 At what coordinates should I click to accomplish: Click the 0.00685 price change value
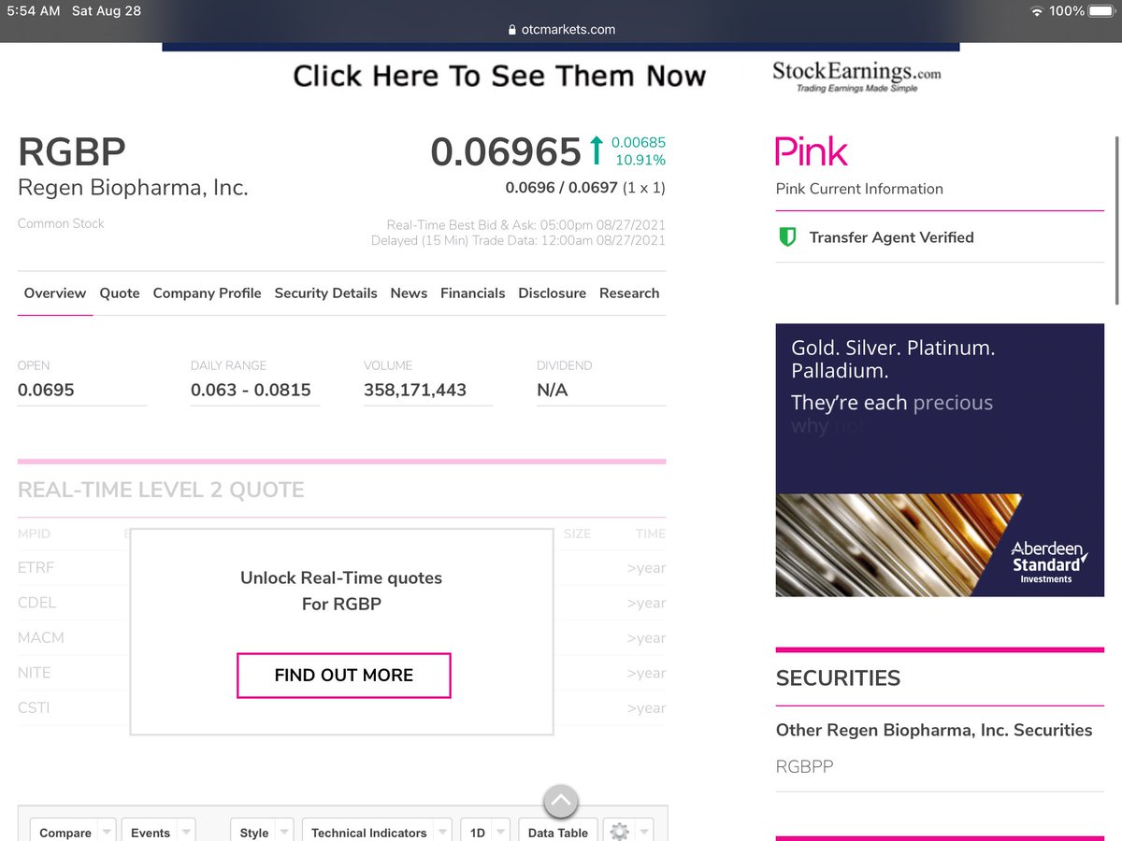point(639,143)
